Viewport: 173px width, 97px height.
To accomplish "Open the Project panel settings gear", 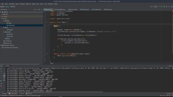I will coord(39,10).
